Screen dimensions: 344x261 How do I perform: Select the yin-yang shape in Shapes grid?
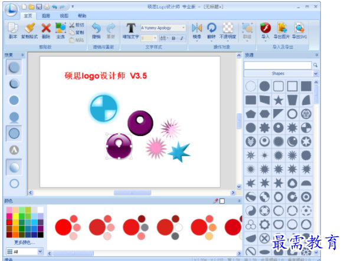click(251, 211)
